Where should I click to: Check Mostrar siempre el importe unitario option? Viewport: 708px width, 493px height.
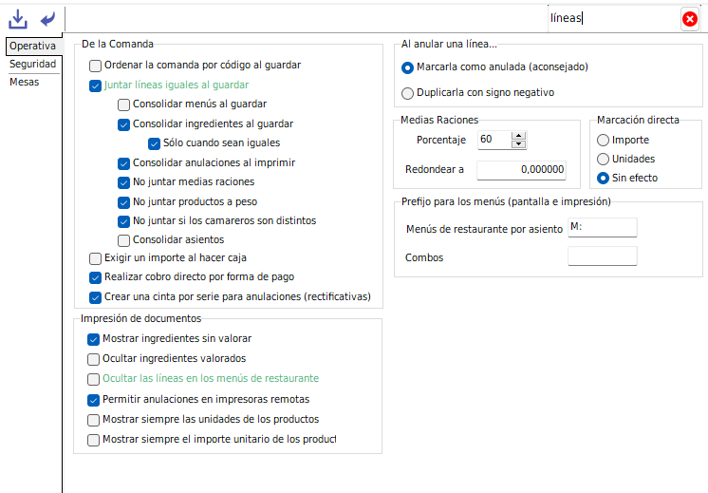(93, 440)
